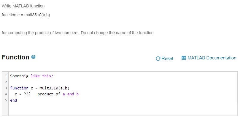Place cursor on 'Somethig like this:' line
Viewport: 241px width, 123px height.
pos(32,76)
